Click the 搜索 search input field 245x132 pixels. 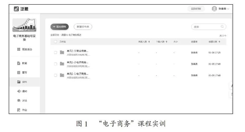209,27
